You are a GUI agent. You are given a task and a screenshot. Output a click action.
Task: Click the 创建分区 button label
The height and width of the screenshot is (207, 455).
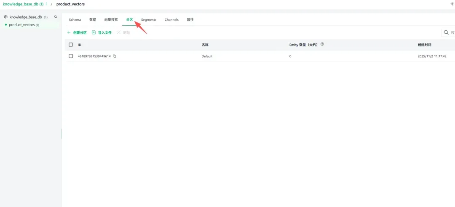pos(80,33)
